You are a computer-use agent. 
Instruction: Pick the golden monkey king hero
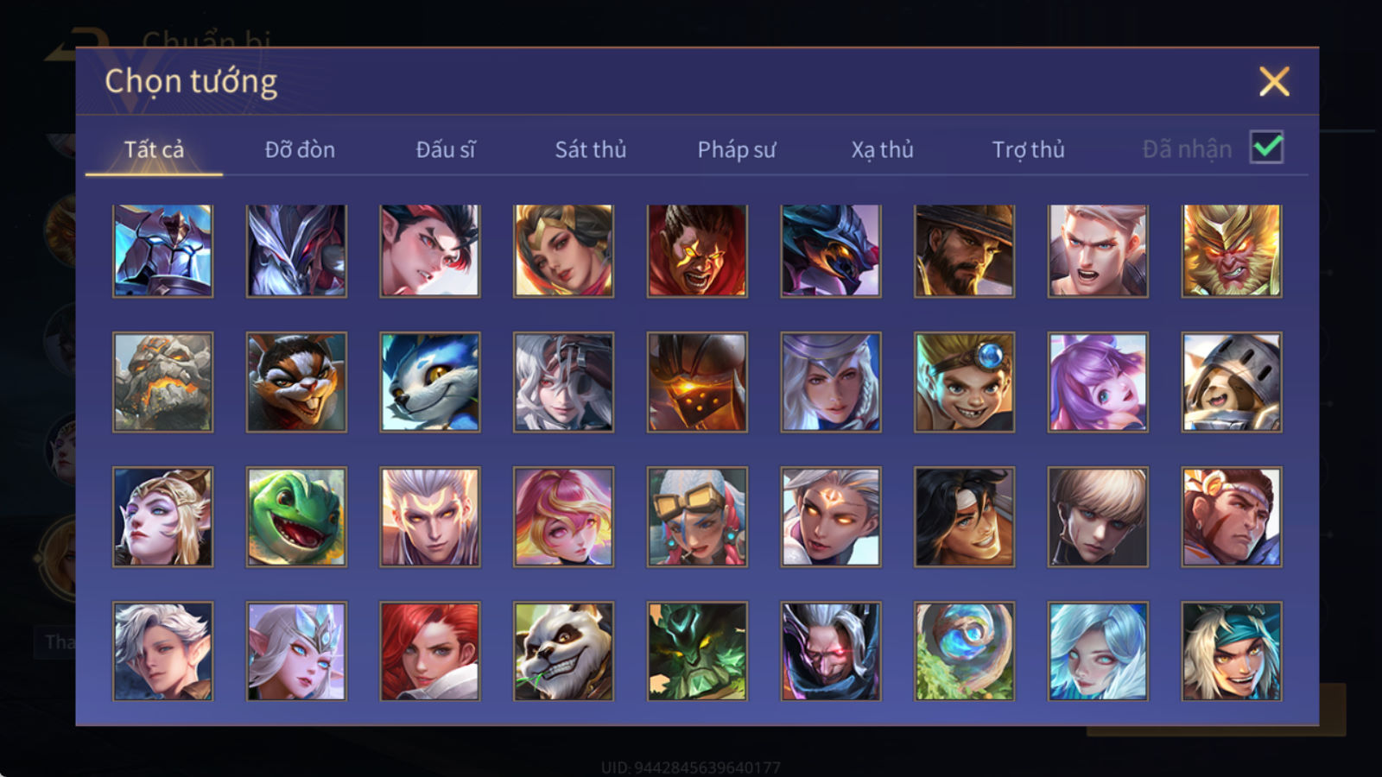click(x=1232, y=250)
